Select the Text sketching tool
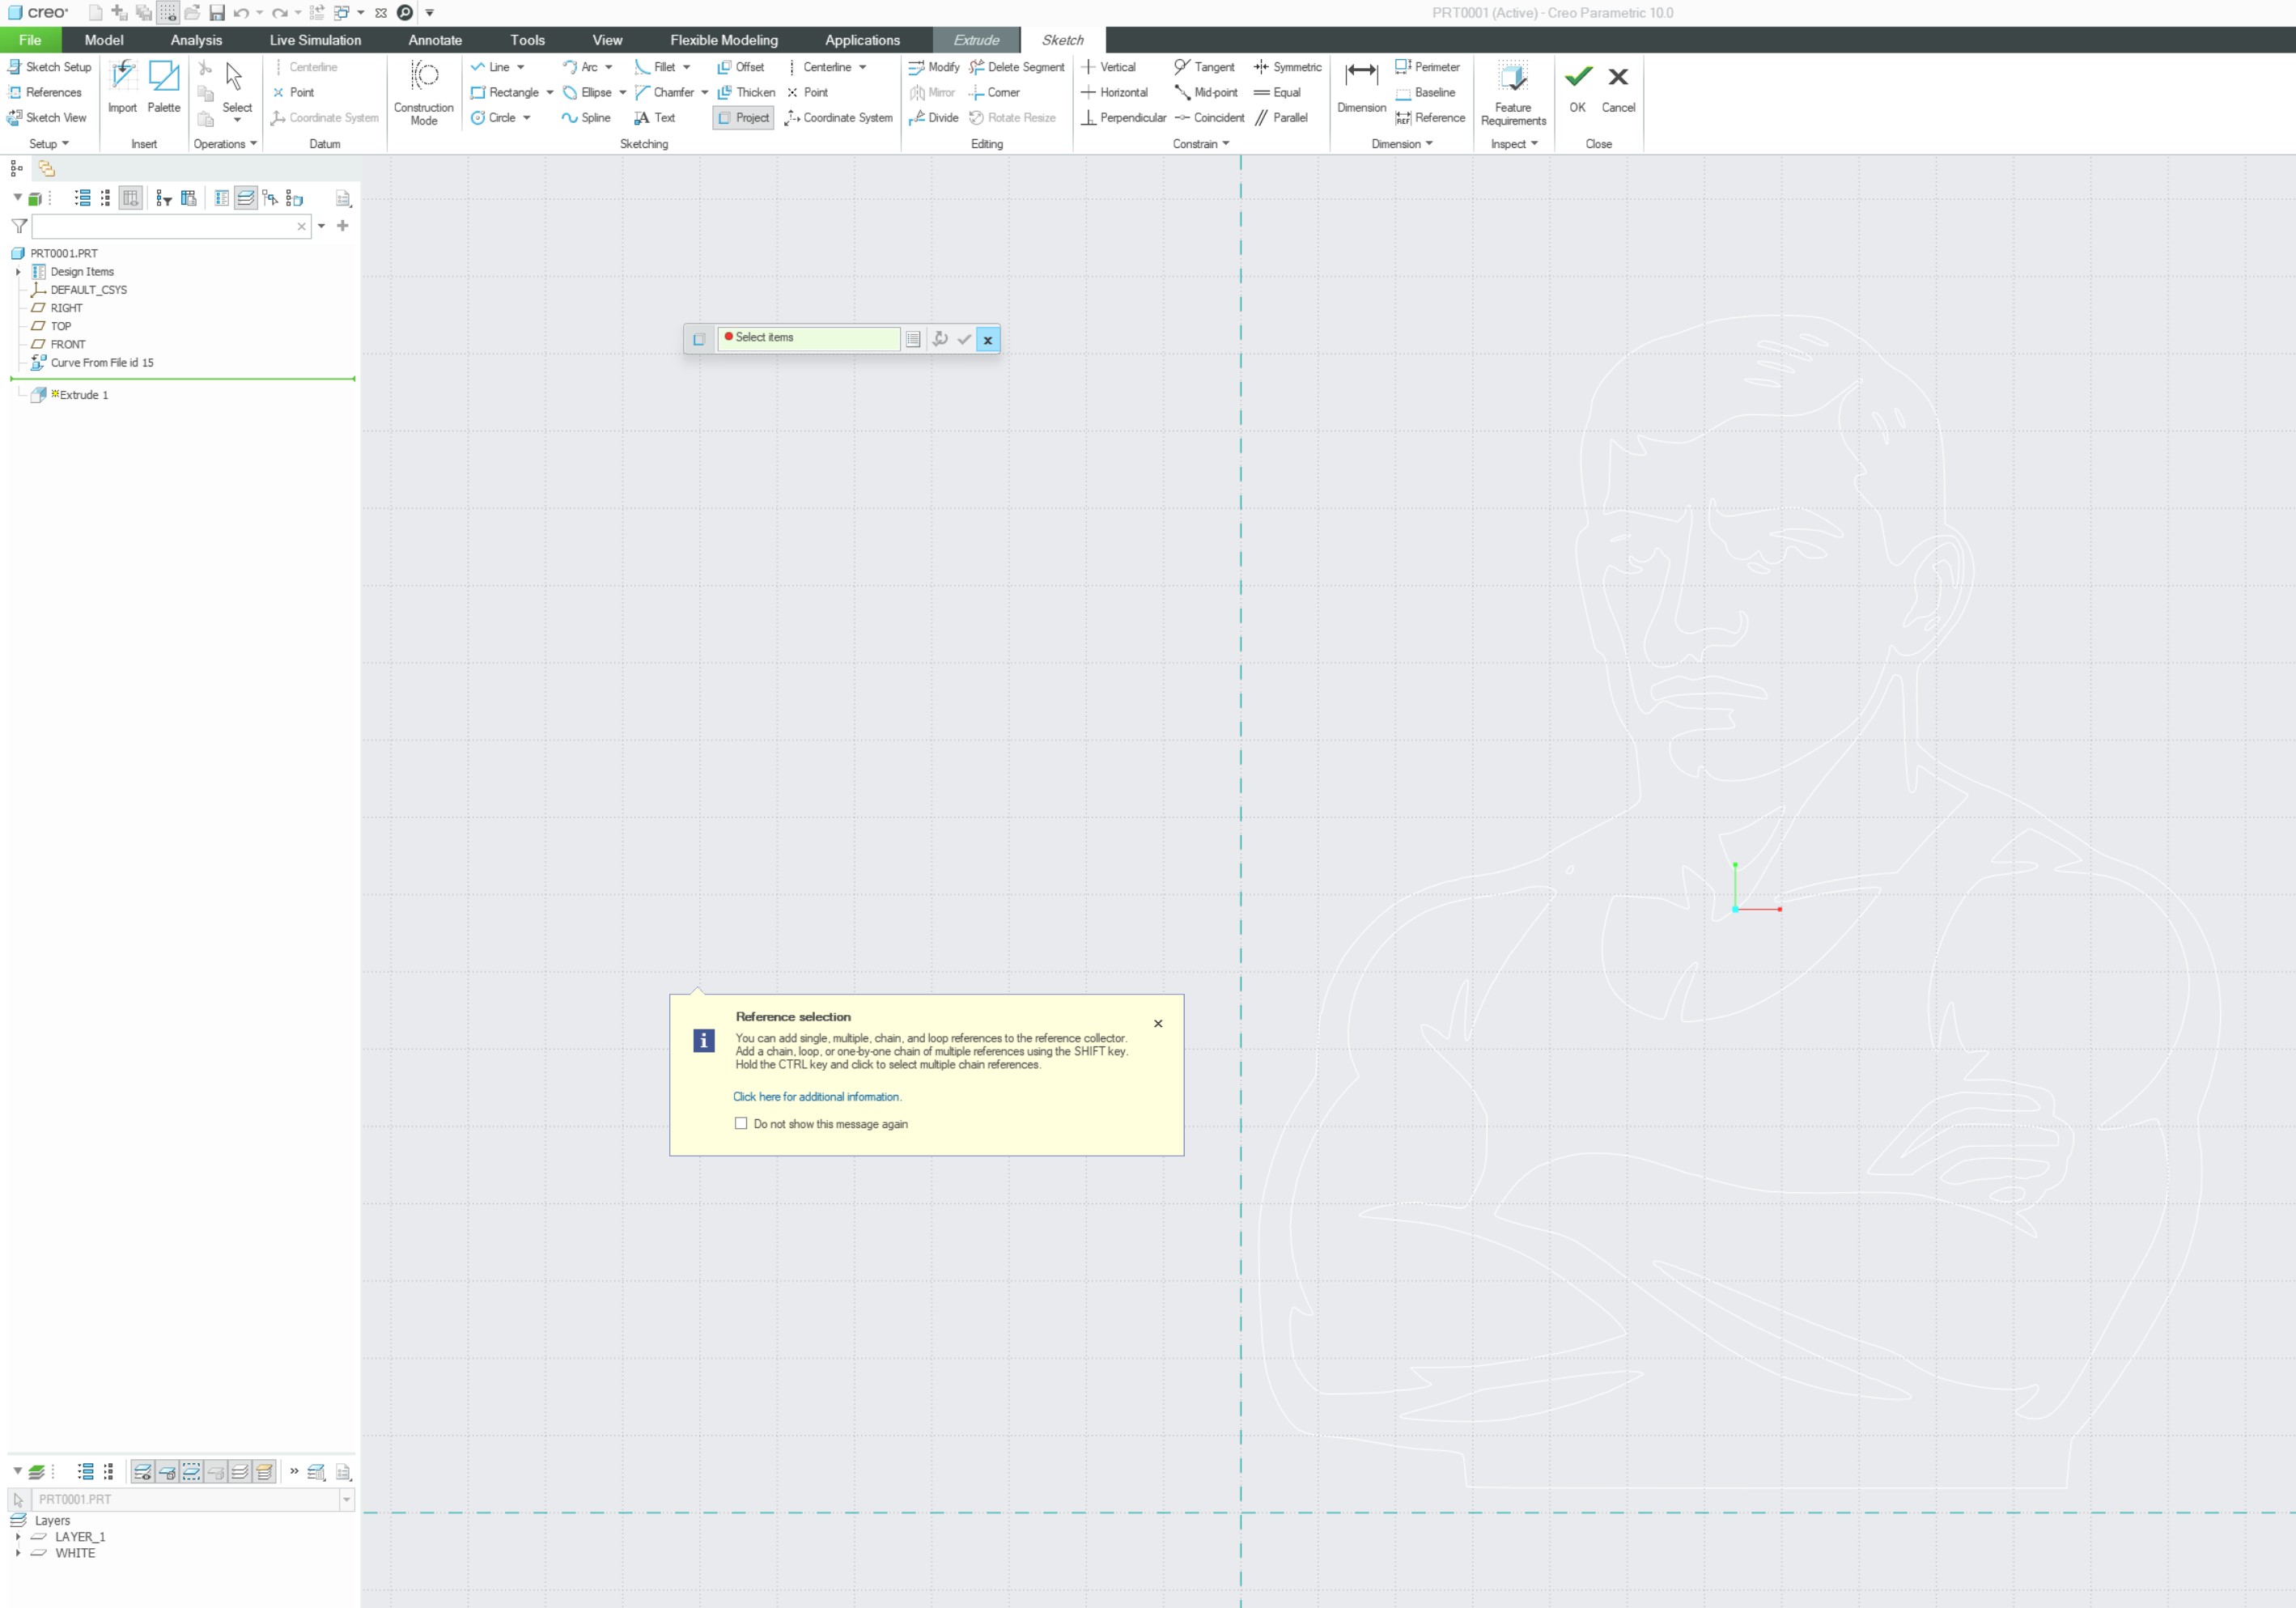 click(x=655, y=118)
